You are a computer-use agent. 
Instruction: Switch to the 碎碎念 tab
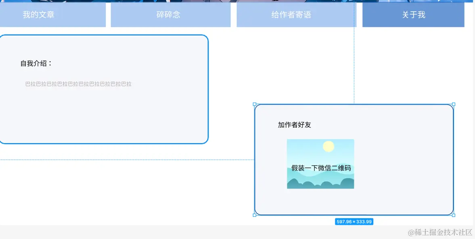click(171, 15)
